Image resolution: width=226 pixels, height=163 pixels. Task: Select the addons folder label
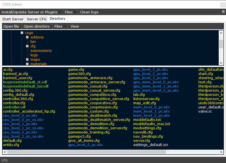[x=37, y=37]
